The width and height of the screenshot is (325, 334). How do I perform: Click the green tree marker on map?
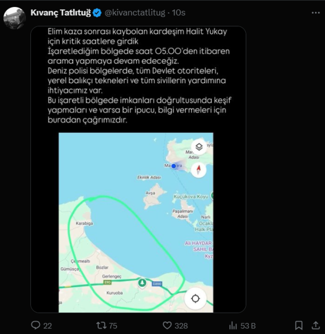coord(142,283)
